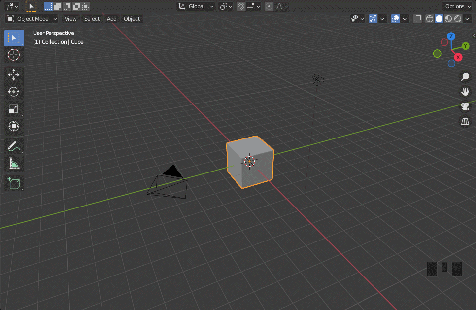Open the Options dropdown

tap(458, 6)
